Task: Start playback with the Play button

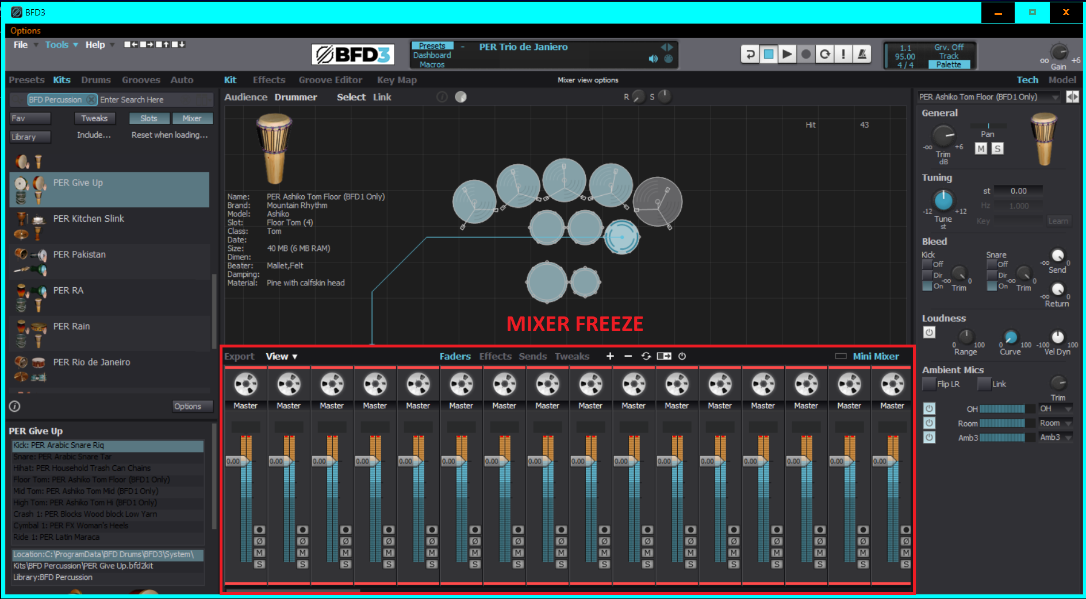Action: pyautogui.click(x=788, y=55)
